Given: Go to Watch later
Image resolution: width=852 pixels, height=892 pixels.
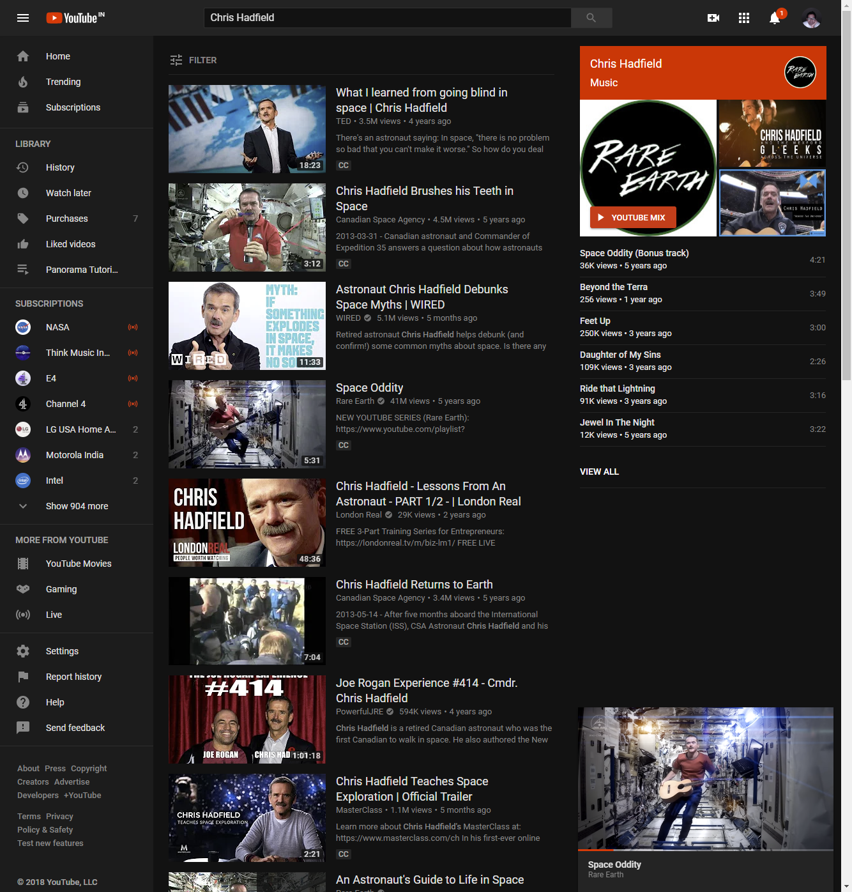Looking at the screenshot, I should [68, 193].
